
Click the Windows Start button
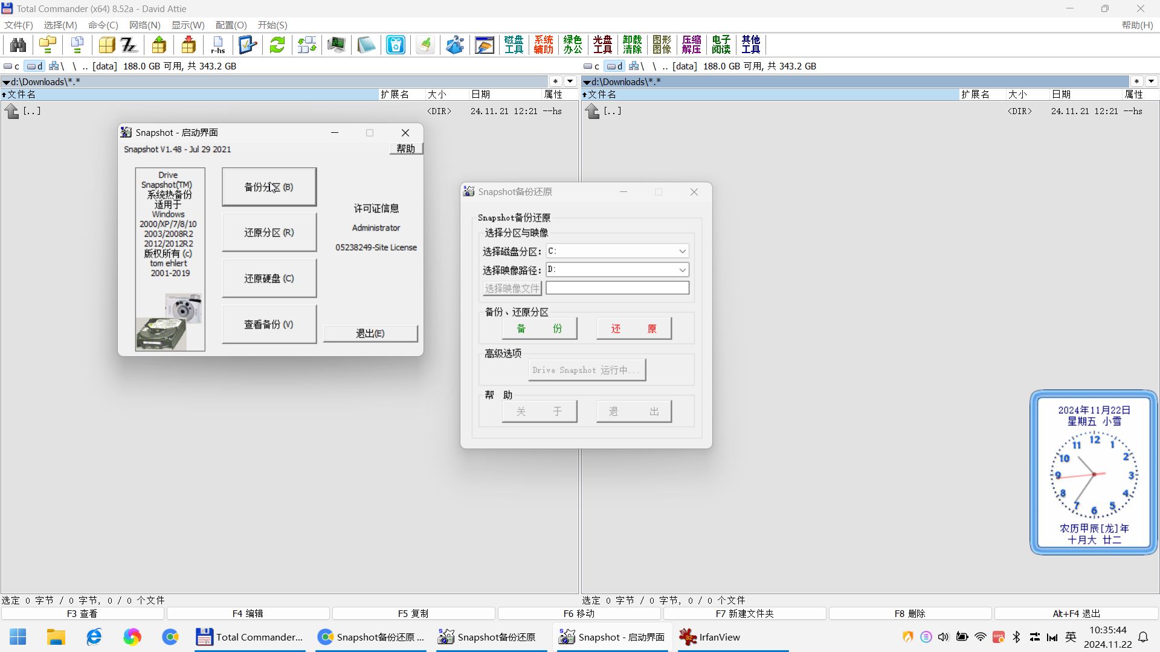click(x=18, y=637)
